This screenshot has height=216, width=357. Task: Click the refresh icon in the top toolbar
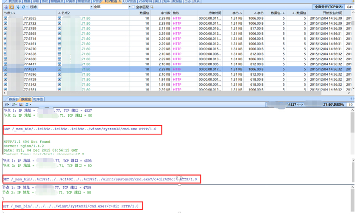click(x=23, y=7)
